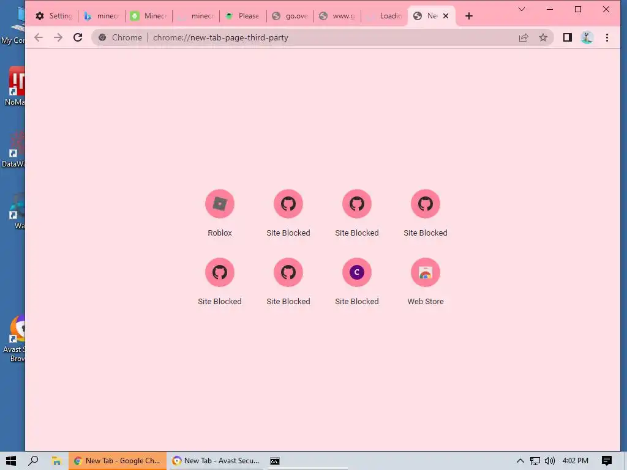Go forward to next page
Image resolution: width=627 pixels, height=470 pixels.
[58, 37]
